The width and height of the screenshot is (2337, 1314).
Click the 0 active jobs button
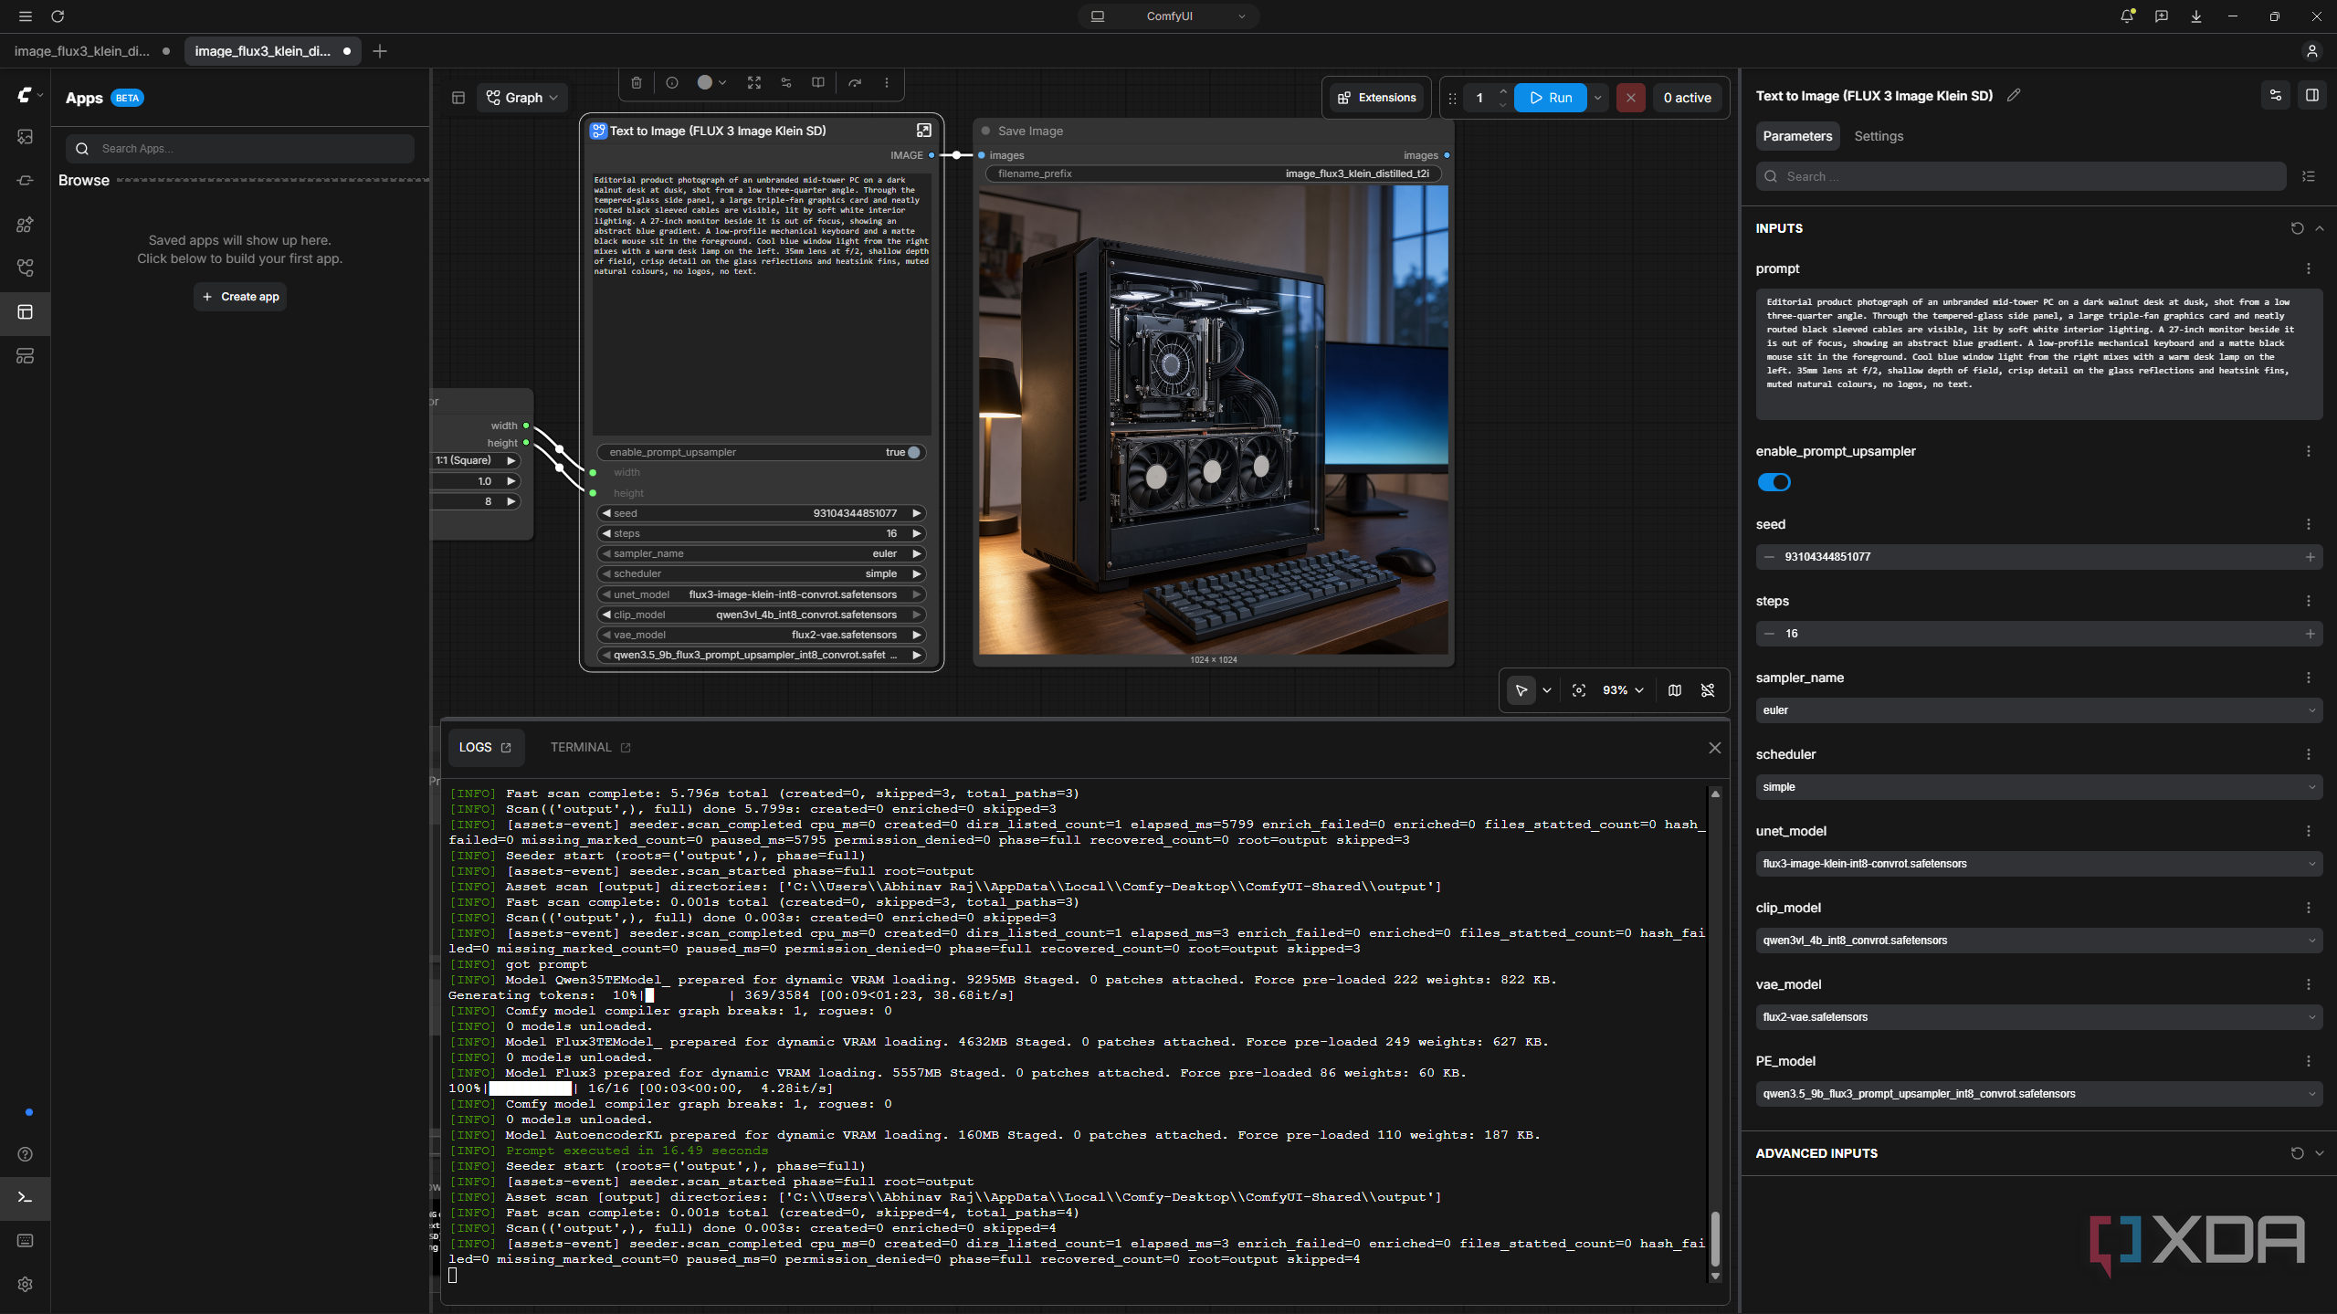tap(1687, 98)
